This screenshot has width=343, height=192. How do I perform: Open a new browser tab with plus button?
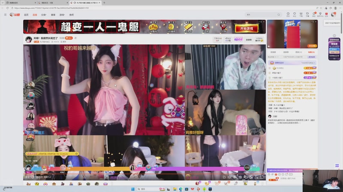coord(104,3)
